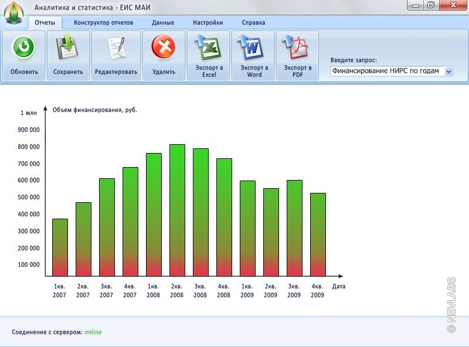Expand the query dropdown arrow
Viewport: 469px width, 347px height.
(x=448, y=71)
